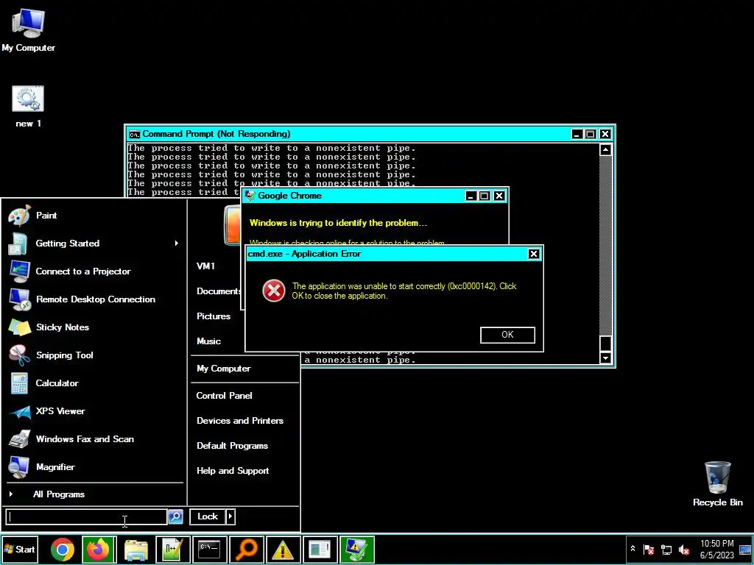754x565 pixels.
Task: Open Devices and Printers
Action: (x=240, y=420)
